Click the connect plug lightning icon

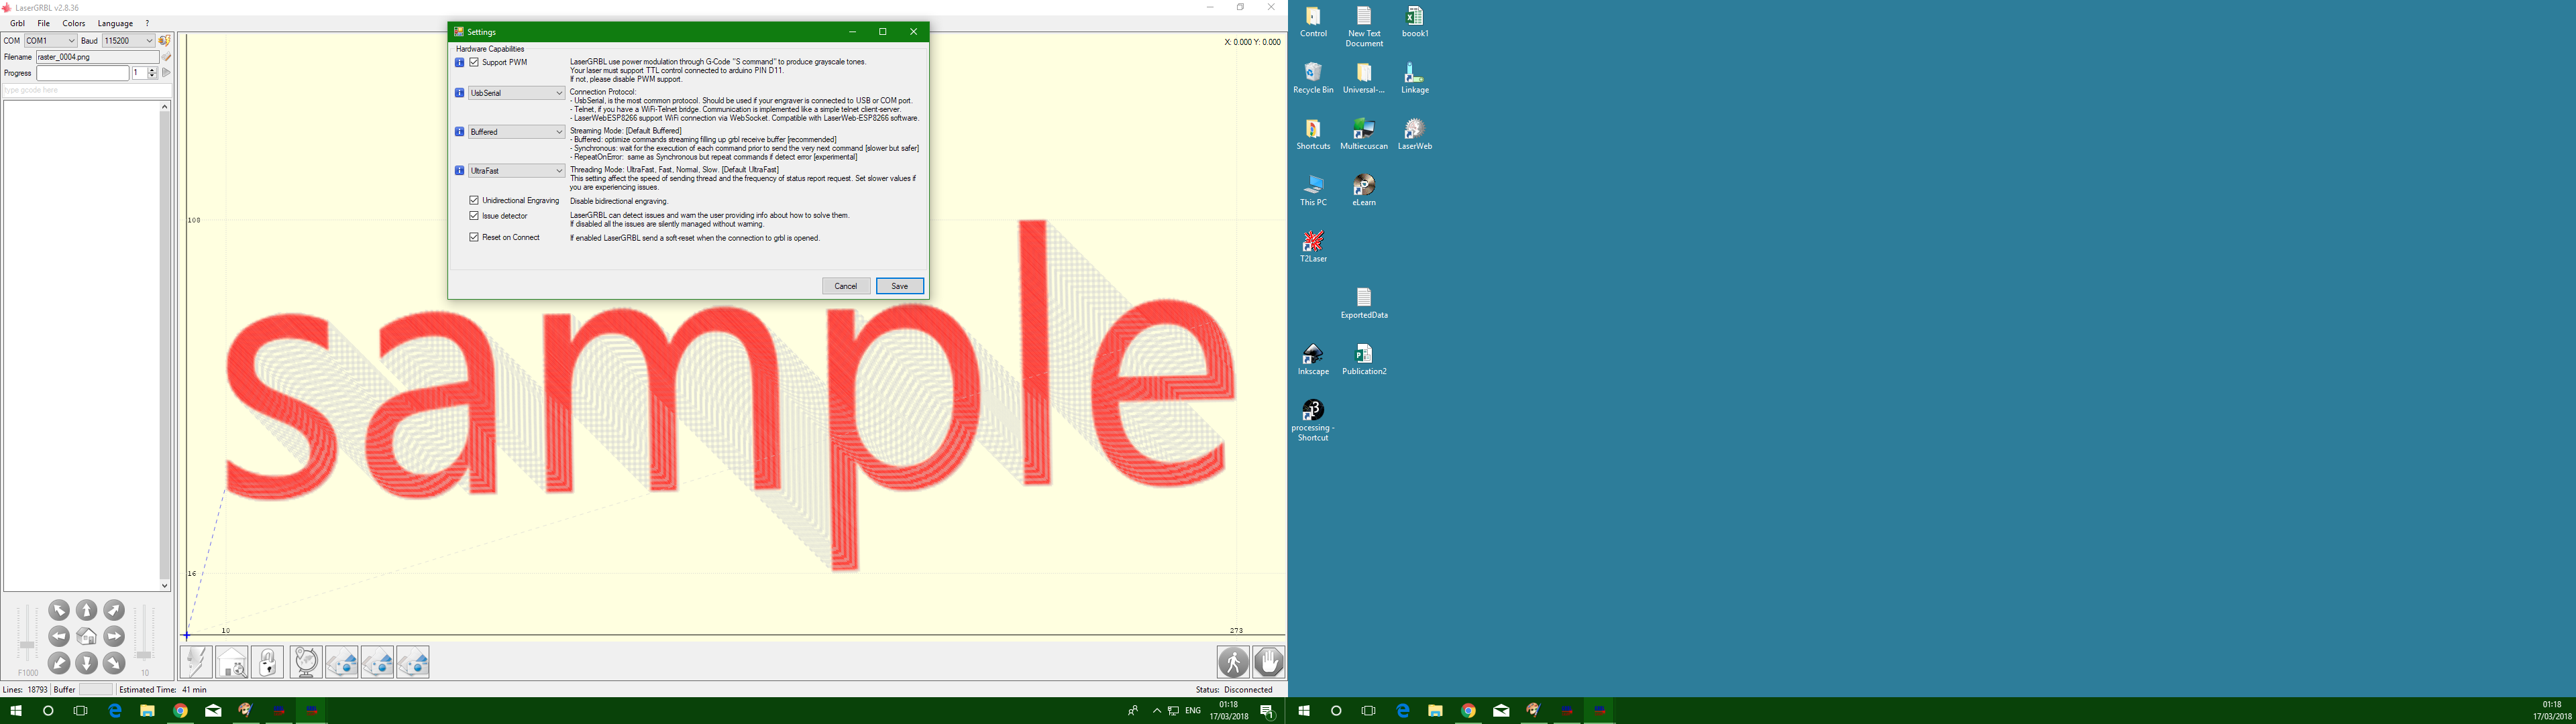pyautogui.click(x=165, y=41)
